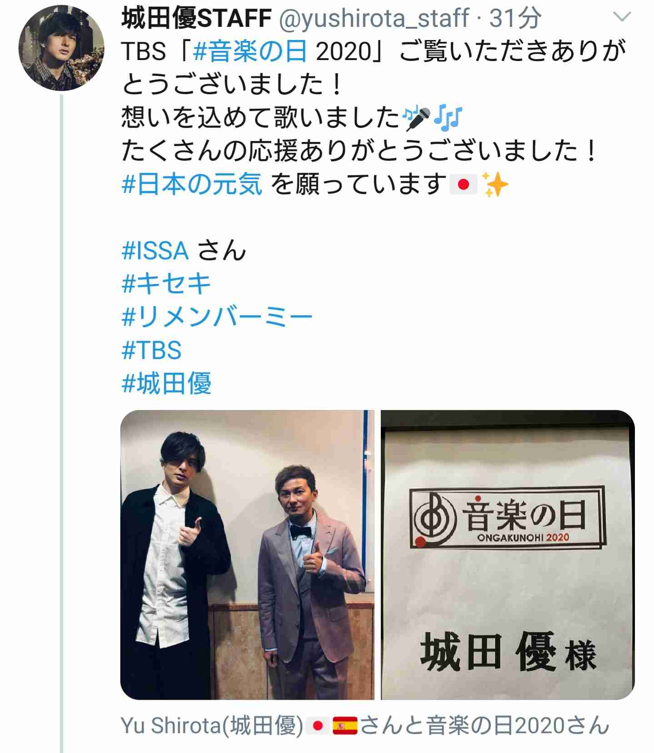View the photo of two men
This screenshot has width=654, height=753.
pos(248,555)
